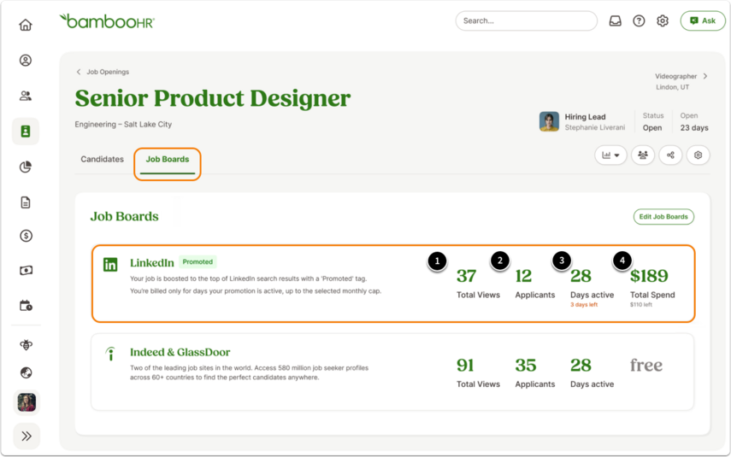Click the LinkedIn job board title

click(x=152, y=263)
